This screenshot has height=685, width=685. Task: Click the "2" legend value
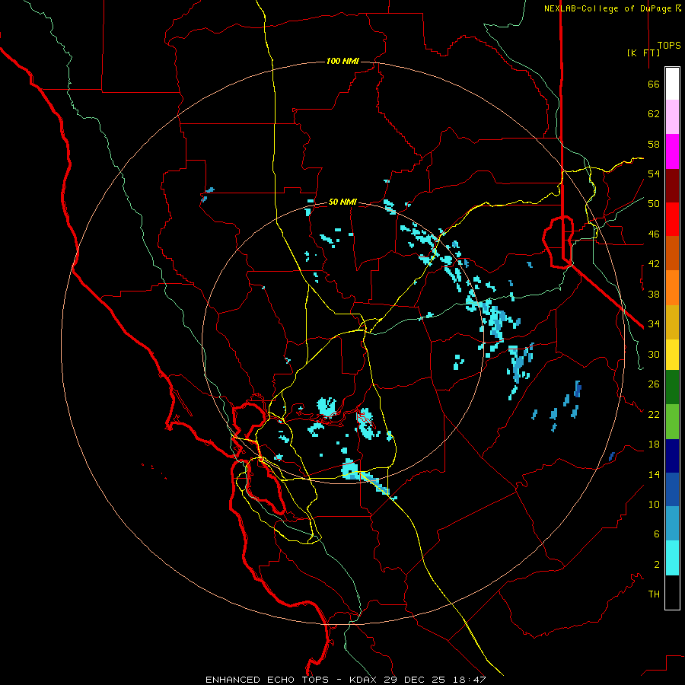(656, 565)
